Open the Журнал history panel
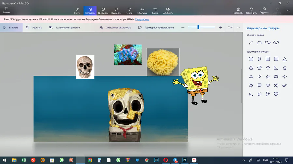Viewport: 293px width, 164px height. coord(264,11)
